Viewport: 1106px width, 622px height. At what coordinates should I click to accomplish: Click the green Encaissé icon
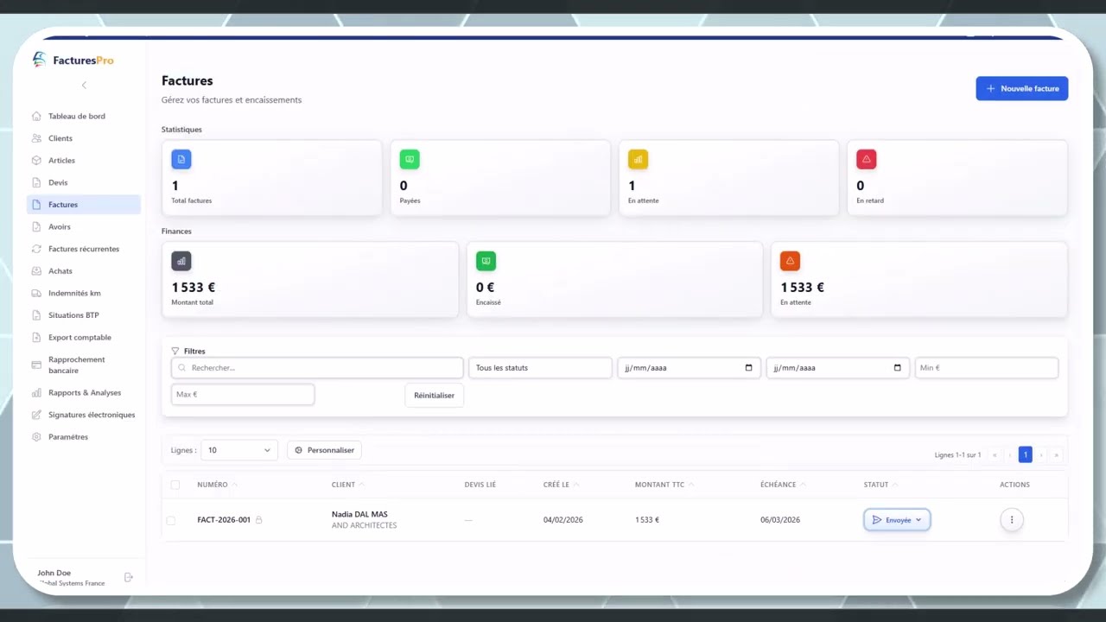click(x=486, y=261)
